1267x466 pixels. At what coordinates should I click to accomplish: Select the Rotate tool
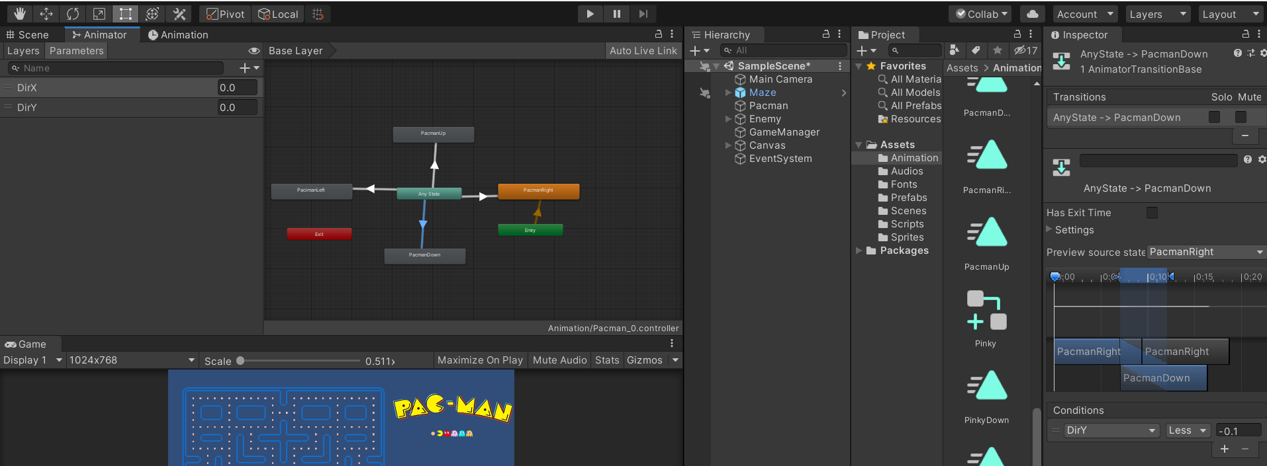point(73,14)
